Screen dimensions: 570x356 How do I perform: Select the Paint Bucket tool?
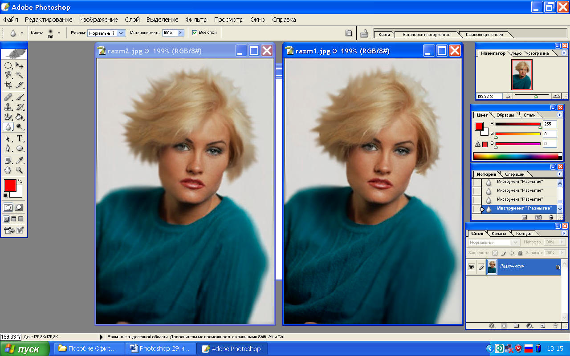20,117
